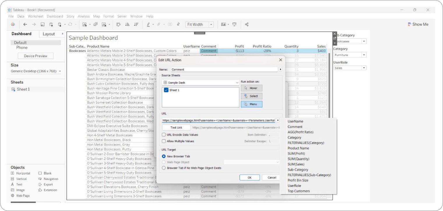This screenshot has height=211, width=443.
Task: Click the New Worksheet icon
Action: [85, 24]
